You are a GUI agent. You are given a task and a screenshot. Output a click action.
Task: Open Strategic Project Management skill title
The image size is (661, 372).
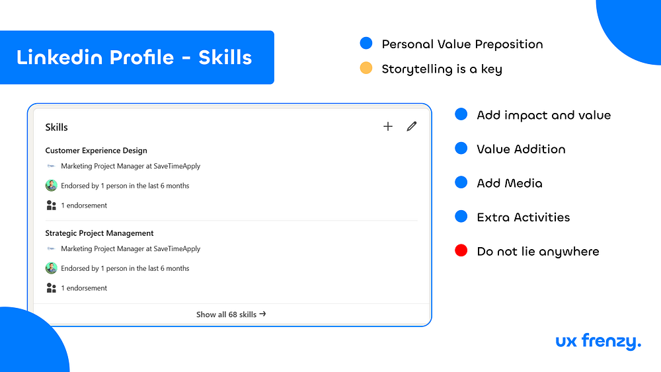(x=100, y=233)
